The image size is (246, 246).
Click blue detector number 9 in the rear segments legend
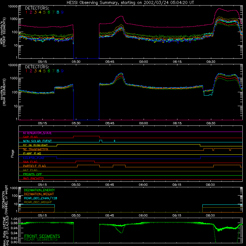62,71
